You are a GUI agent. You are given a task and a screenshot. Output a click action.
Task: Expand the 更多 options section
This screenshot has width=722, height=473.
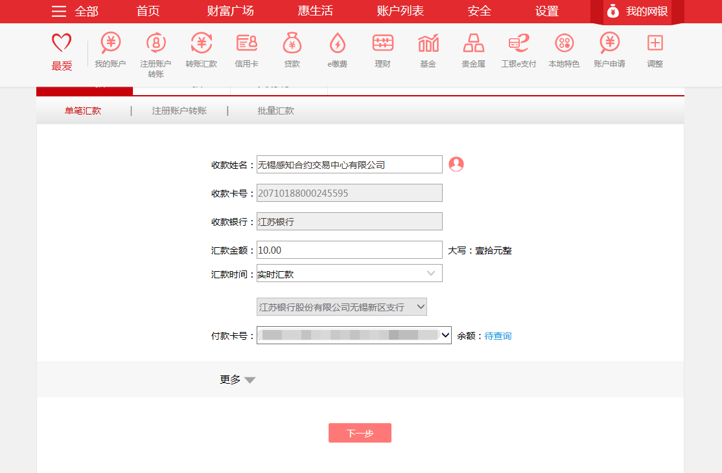(x=238, y=380)
